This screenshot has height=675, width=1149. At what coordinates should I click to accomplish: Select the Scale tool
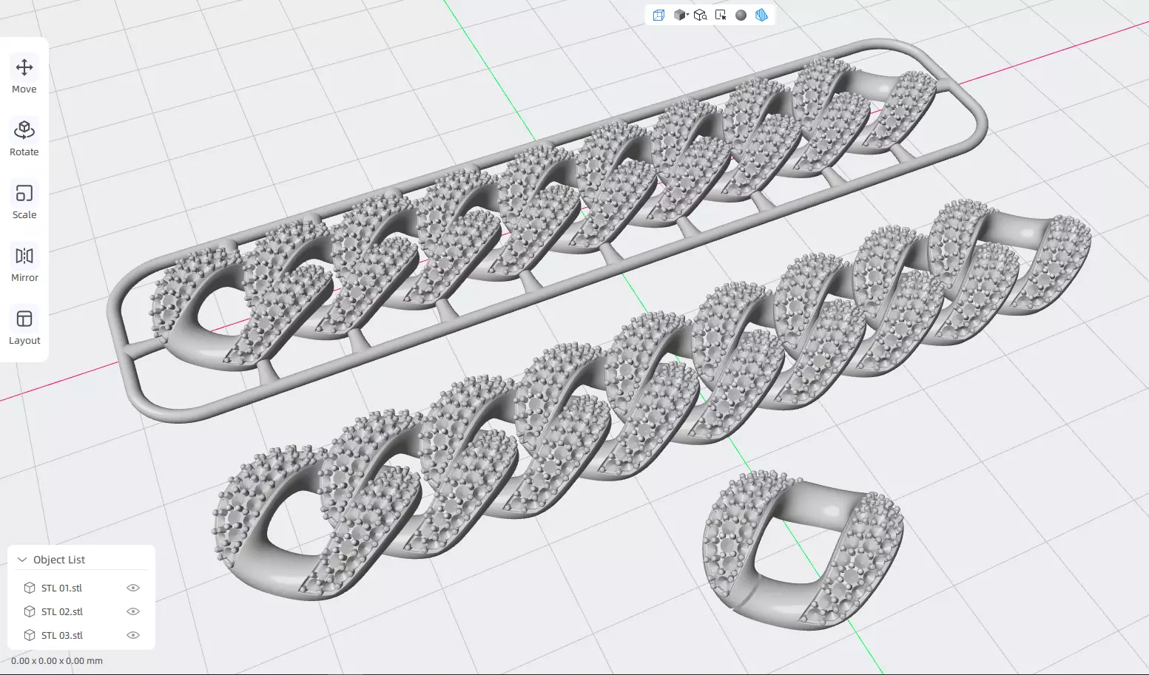click(24, 201)
